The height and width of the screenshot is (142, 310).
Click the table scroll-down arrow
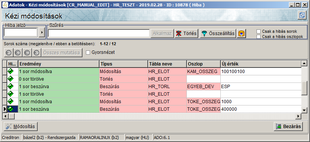tap(304, 110)
